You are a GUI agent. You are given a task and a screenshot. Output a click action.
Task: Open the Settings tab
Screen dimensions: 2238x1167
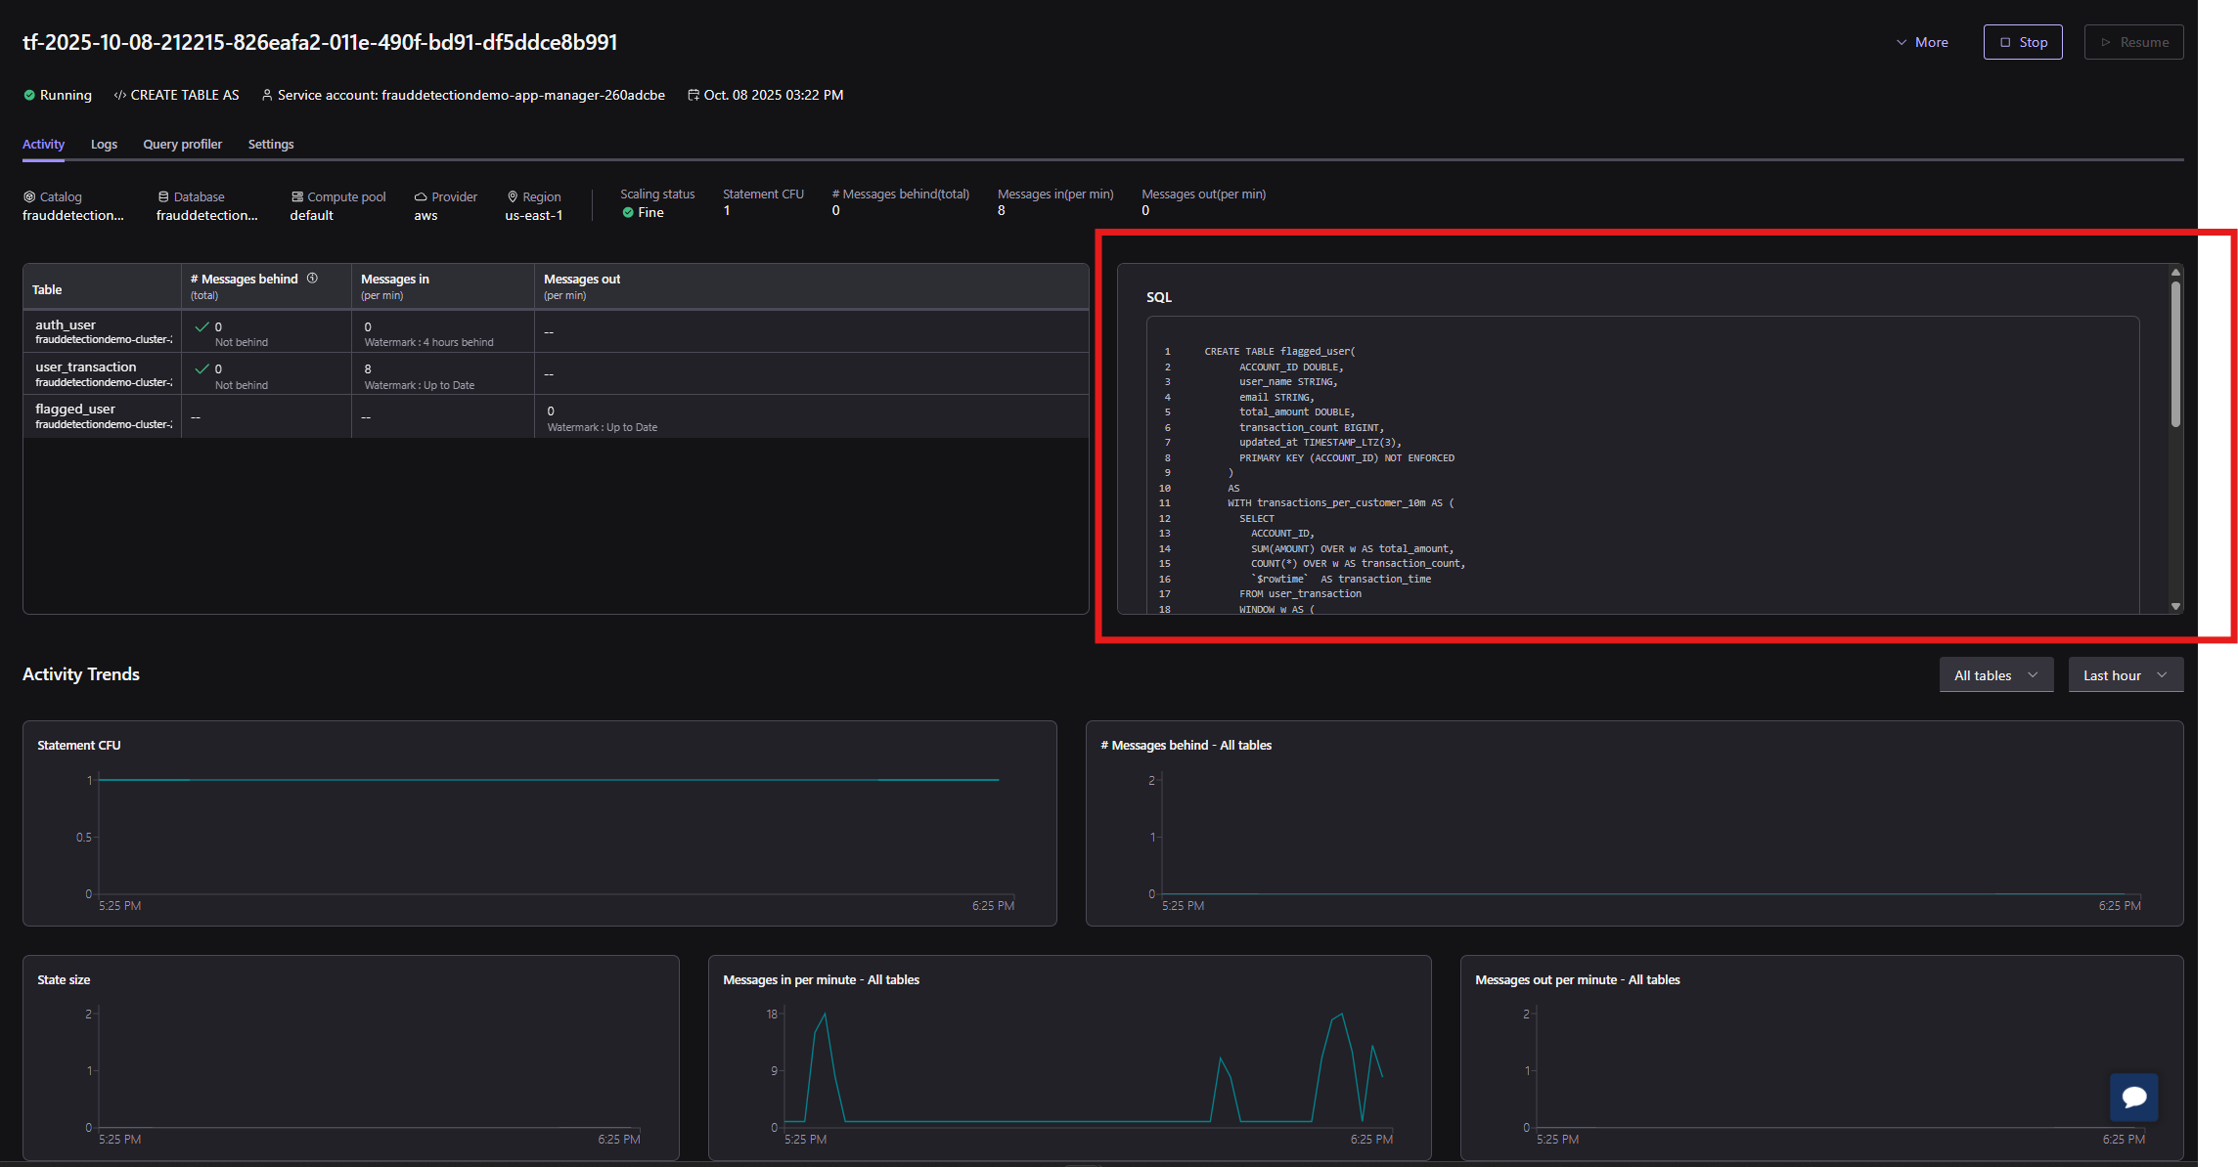tap(271, 144)
